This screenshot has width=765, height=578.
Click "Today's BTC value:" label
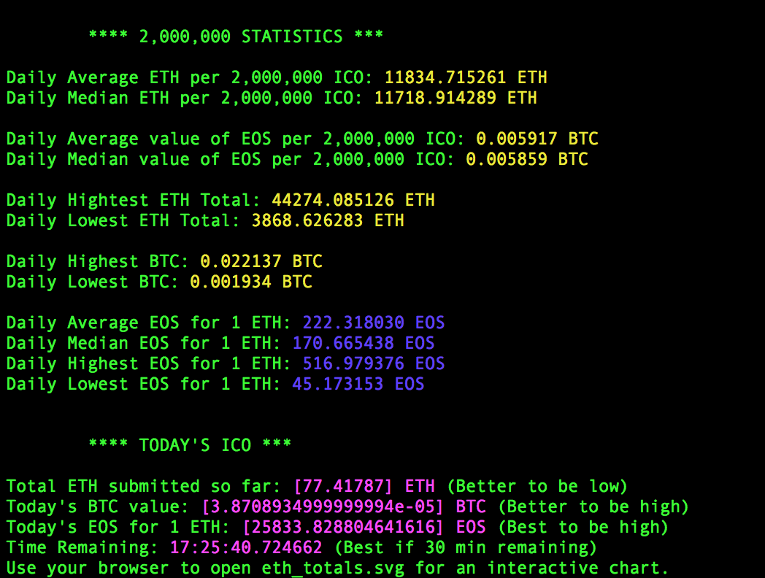98,506
